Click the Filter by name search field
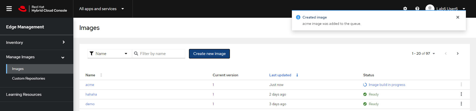 (161, 54)
